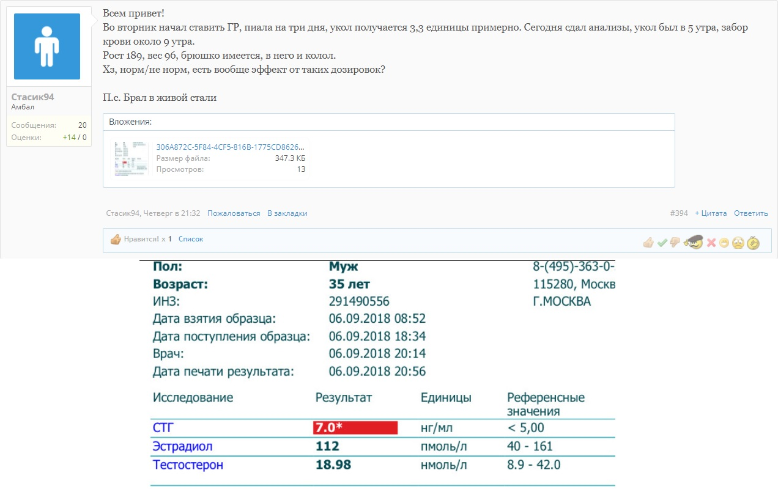Screen dimensions: 778x489
Task: Select the red X disagree reaction
Action: coord(711,242)
